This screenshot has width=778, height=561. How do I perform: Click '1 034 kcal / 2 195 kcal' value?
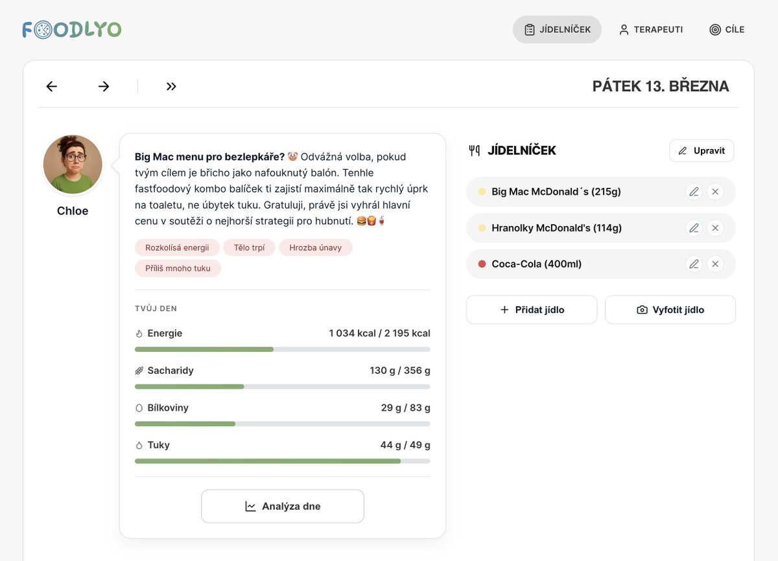coord(379,334)
